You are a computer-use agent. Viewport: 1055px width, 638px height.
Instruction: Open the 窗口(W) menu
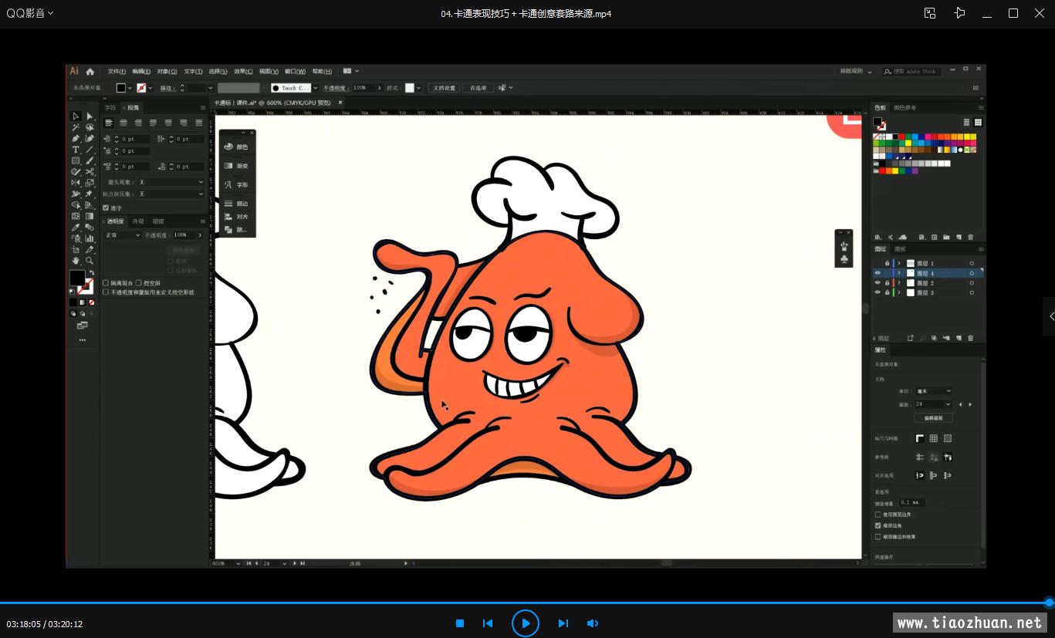pyautogui.click(x=295, y=71)
